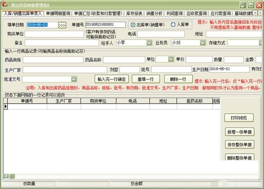This screenshot has height=189, width=264.
Task: Click 新增一张单据 button
Action: [x=239, y=131]
